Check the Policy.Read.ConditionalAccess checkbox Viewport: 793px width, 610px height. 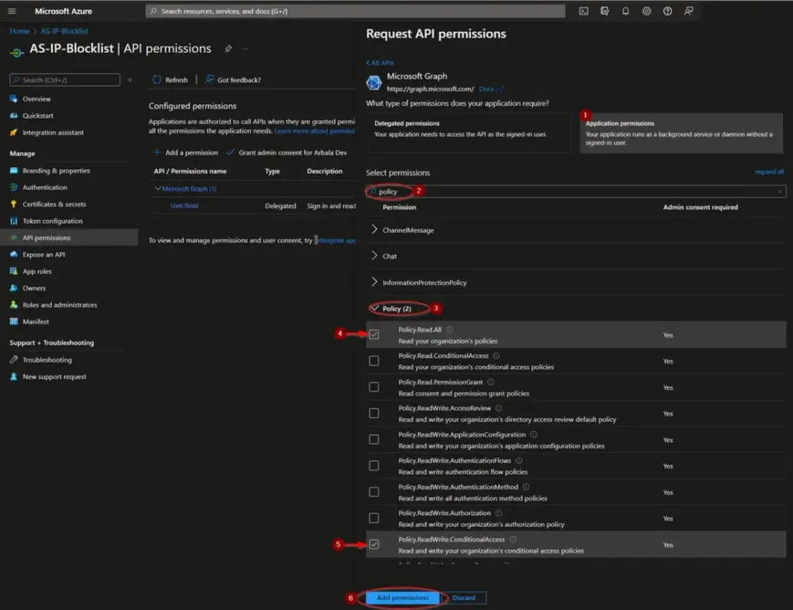pyautogui.click(x=374, y=361)
